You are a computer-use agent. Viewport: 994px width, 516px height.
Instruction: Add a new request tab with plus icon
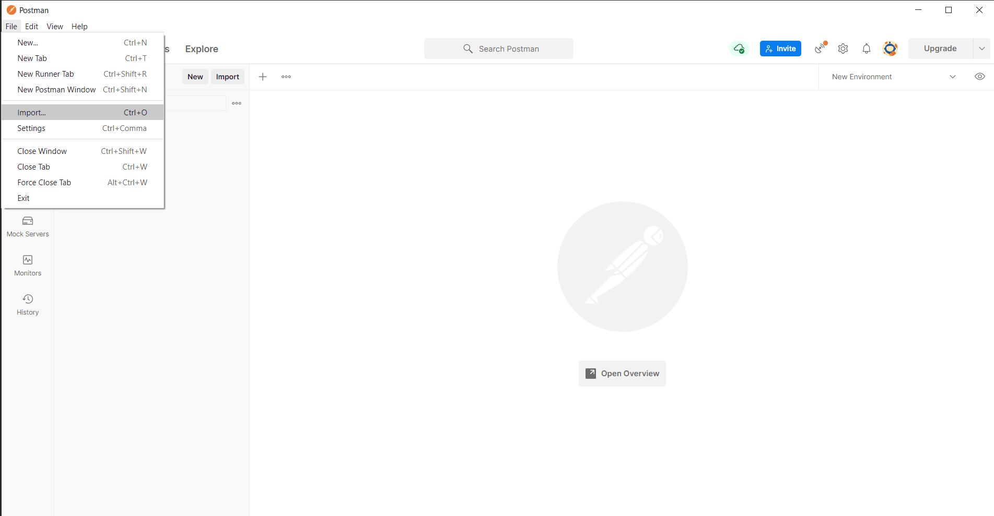263,77
